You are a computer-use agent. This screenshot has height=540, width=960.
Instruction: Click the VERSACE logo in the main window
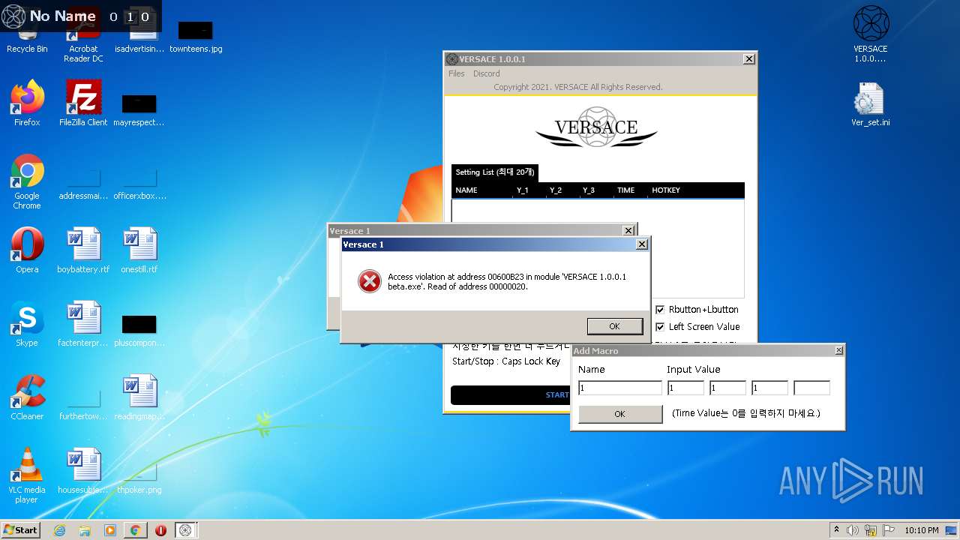click(x=597, y=127)
